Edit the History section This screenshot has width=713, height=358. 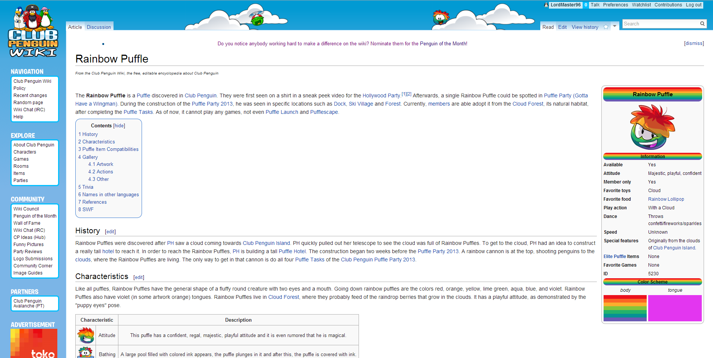pyautogui.click(x=110, y=232)
